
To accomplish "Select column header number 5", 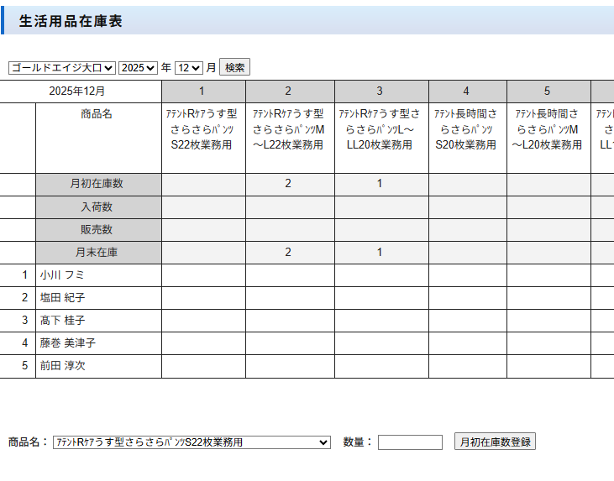I will [548, 91].
